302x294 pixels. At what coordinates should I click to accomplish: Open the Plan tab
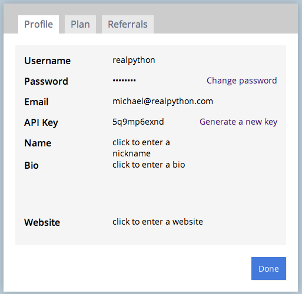tap(80, 24)
